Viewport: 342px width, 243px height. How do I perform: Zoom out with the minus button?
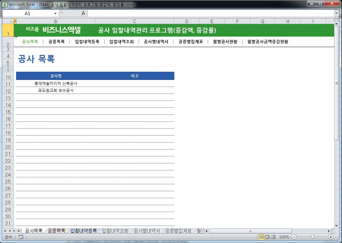(294, 237)
